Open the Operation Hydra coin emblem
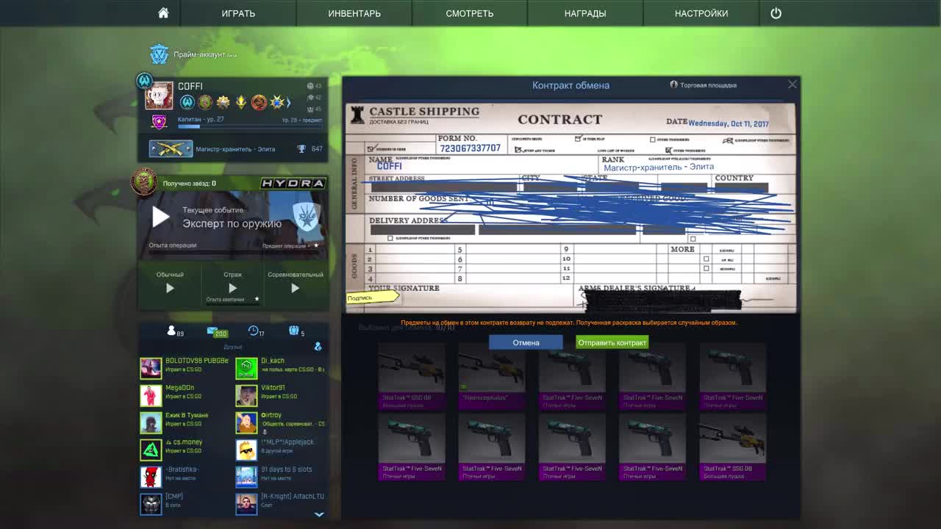The height and width of the screenshot is (529, 941). 144,181
